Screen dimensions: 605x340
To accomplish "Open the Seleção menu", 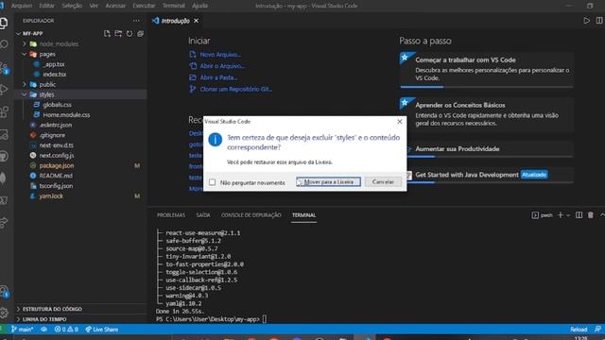I will coord(72,6).
